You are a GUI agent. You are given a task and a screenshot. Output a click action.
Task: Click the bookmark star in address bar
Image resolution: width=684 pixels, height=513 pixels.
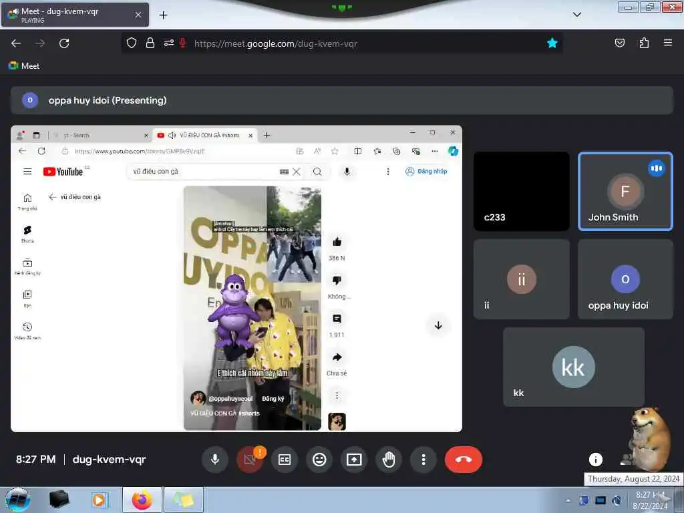click(x=552, y=43)
